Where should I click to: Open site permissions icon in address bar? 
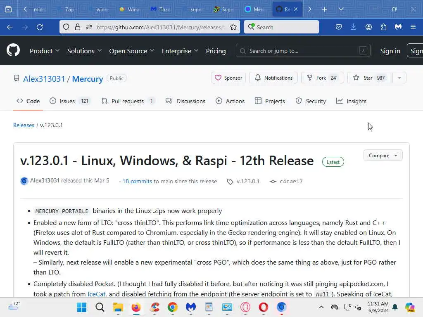point(89,27)
